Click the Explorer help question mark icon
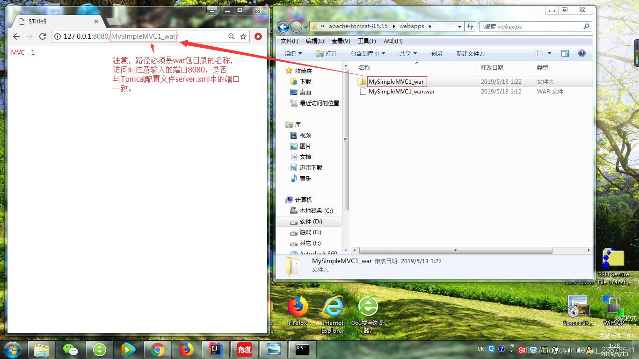This screenshot has height=359, width=639. click(x=582, y=53)
